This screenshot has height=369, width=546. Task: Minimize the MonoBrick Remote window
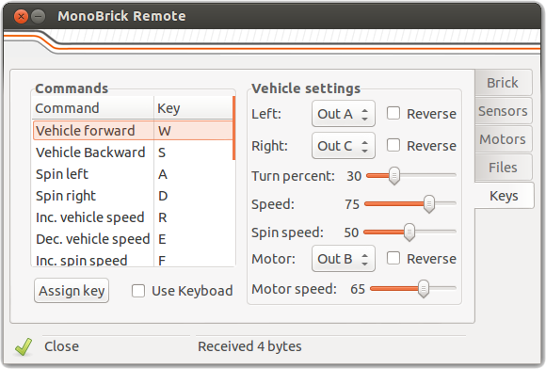click(38, 16)
